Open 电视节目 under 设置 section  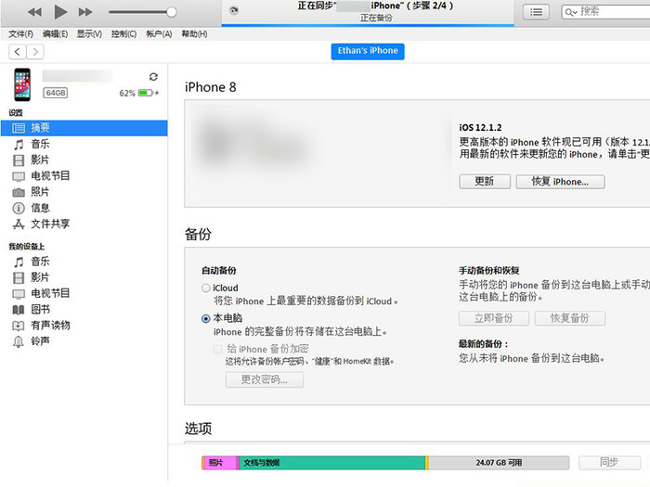[50, 176]
